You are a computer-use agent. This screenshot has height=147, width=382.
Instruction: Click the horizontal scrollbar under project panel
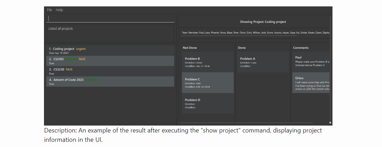pos(246,123)
